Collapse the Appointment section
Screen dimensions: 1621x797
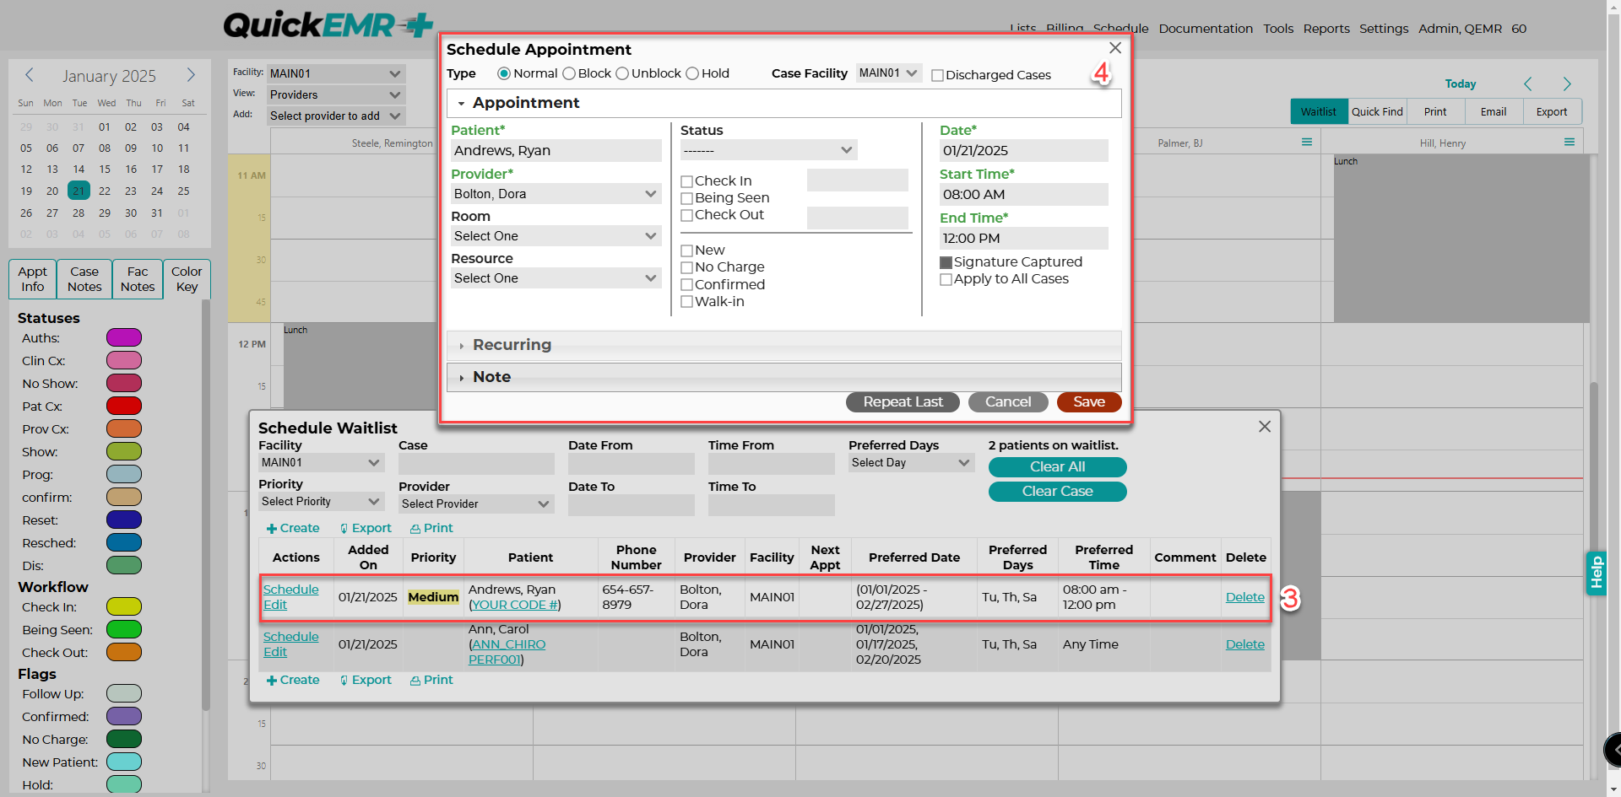783,103
